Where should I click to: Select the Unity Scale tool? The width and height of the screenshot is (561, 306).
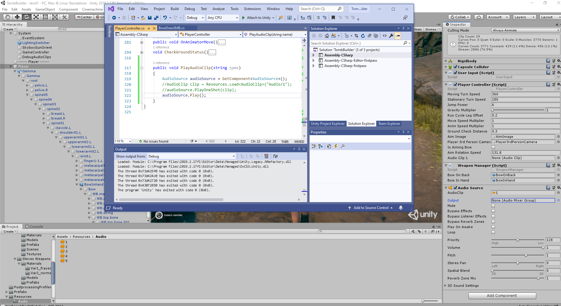coord(36,17)
